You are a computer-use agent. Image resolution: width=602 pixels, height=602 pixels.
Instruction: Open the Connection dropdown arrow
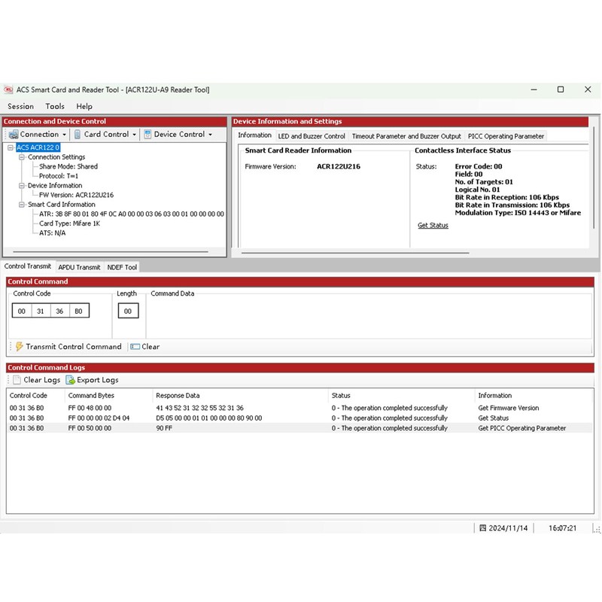(x=65, y=135)
